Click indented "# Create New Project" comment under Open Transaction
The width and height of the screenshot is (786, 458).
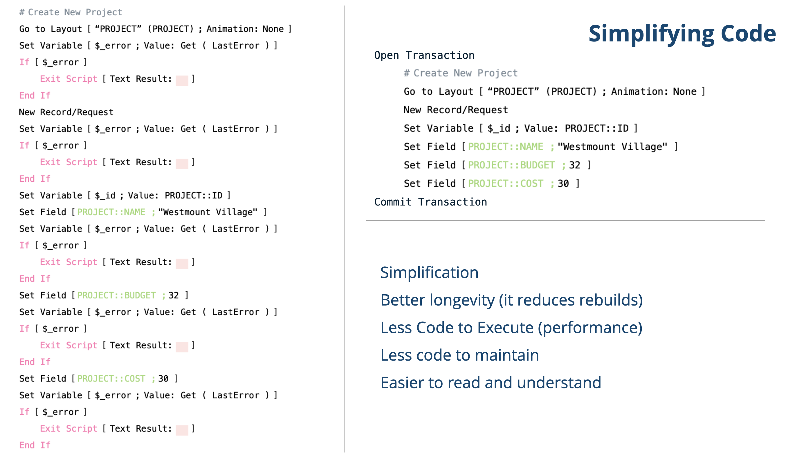460,73
